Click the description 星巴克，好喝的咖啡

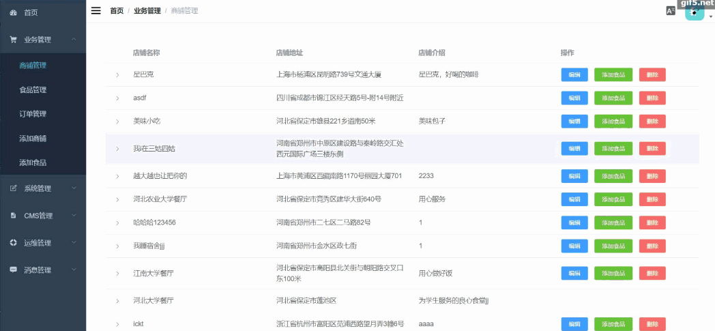coord(449,75)
